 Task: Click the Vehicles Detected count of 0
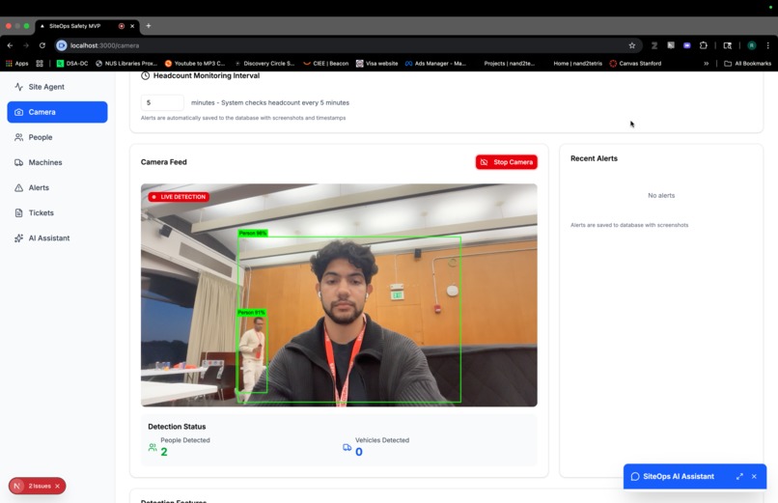pos(359,452)
